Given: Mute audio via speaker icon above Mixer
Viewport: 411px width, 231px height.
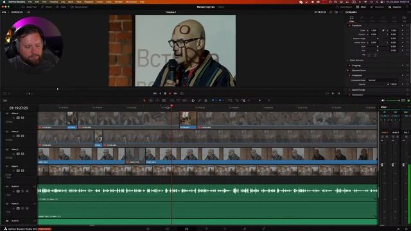Looking at the screenshot, I should pos(383,101).
